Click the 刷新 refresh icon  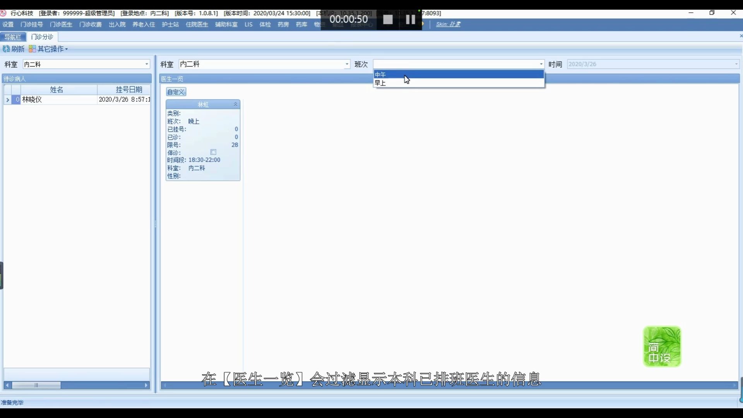(6, 49)
